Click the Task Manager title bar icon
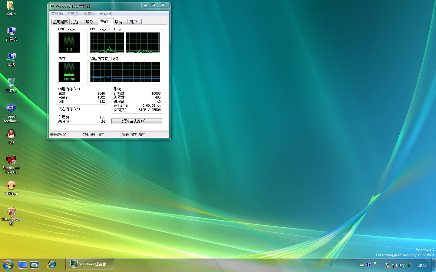 pyautogui.click(x=52, y=6)
